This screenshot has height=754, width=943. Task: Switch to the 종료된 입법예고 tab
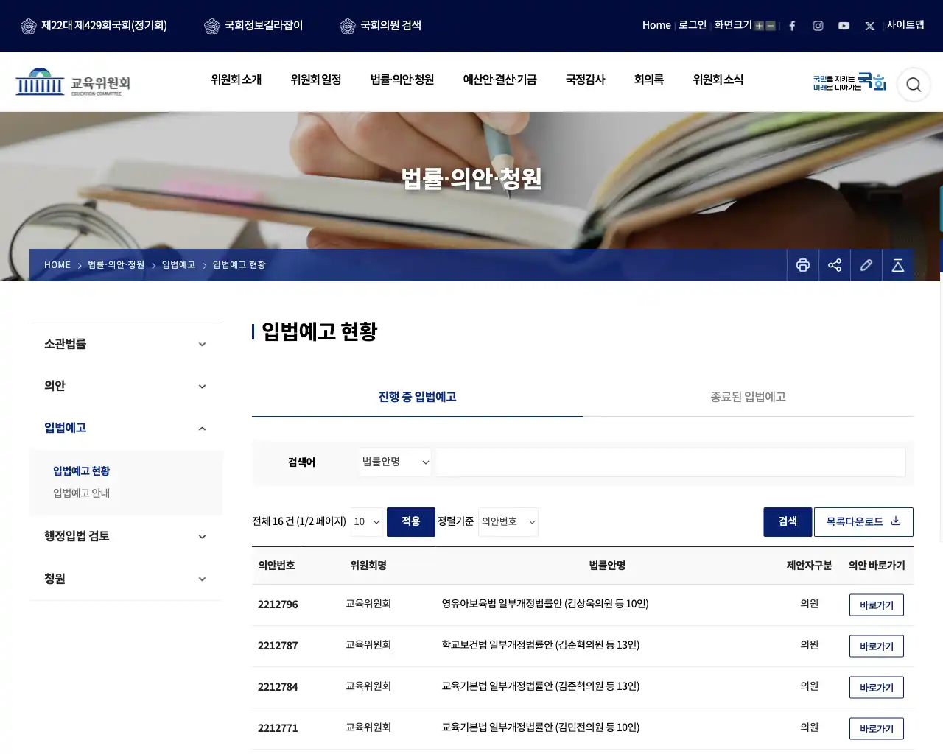pyautogui.click(x=748, y=397)
